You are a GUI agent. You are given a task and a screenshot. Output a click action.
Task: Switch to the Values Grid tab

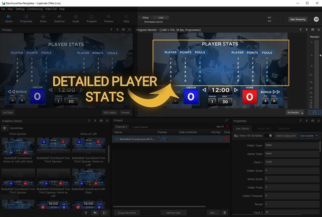click(x=263, y=128)
